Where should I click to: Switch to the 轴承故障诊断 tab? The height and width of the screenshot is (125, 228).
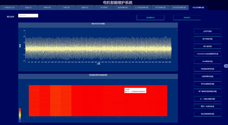click(x=123, y=8)
